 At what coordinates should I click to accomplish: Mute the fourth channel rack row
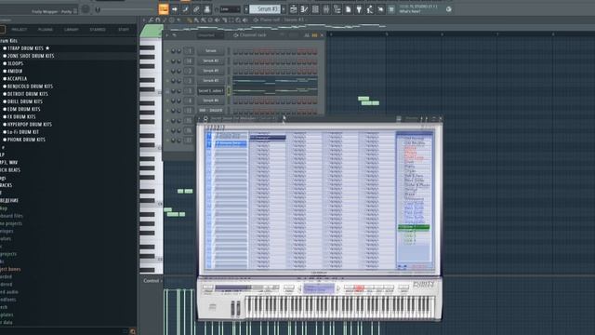[167, 81]
